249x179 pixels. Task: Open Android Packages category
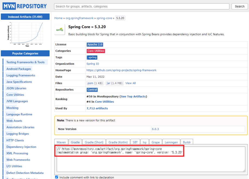coord(19,69)
